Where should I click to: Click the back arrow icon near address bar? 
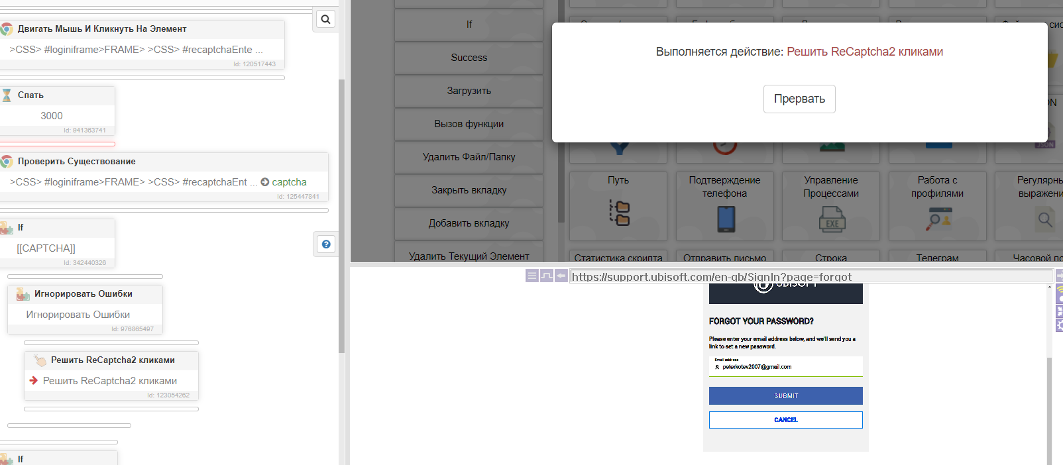click(561, 276)
